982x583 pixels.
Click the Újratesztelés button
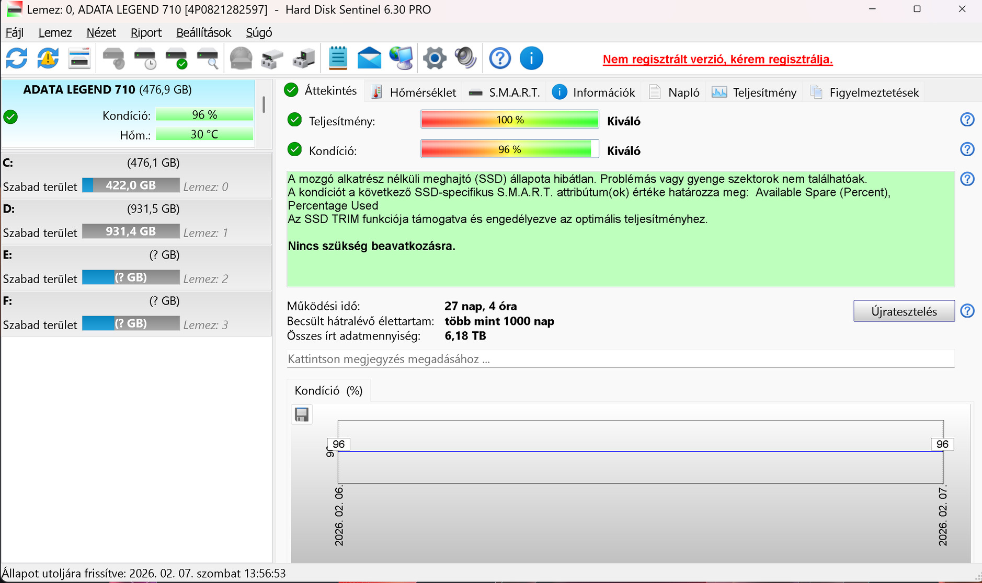904,311
